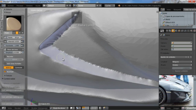Open the Esculpir menu

[18, 108]
